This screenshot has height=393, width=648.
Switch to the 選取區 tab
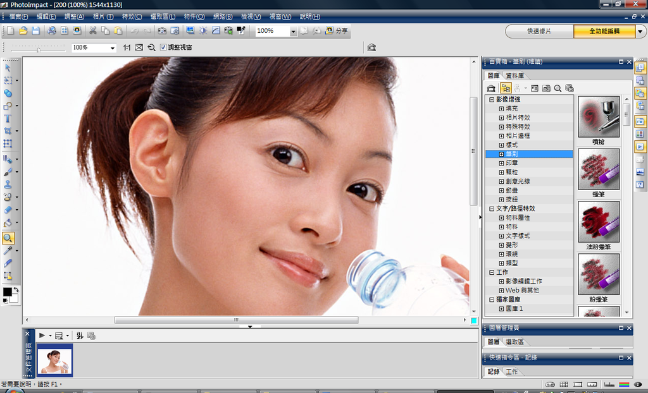515,342
